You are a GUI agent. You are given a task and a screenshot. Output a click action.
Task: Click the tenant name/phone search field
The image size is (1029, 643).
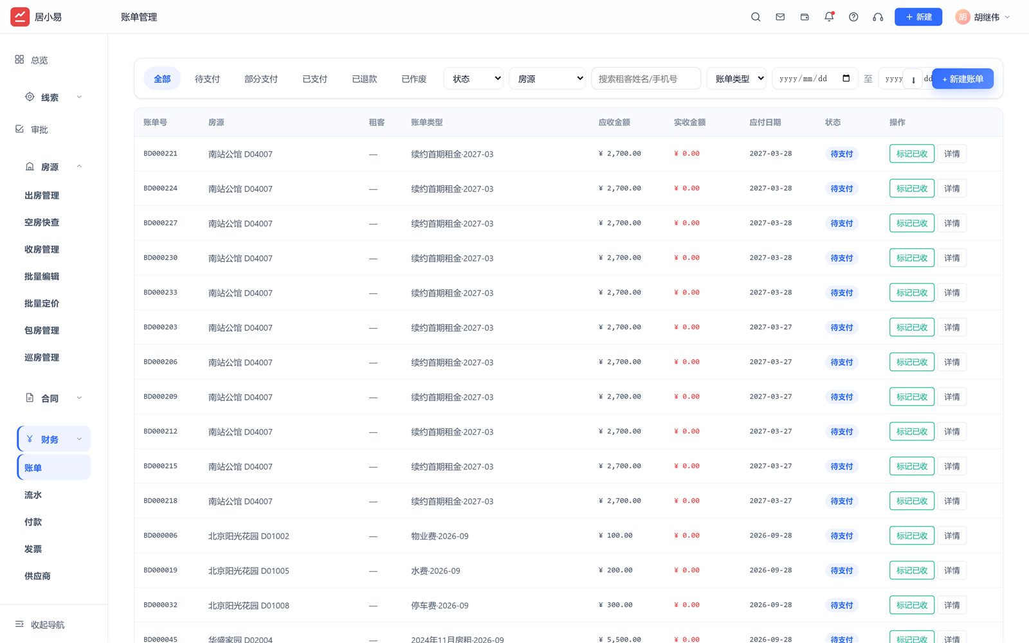(646, 78)
